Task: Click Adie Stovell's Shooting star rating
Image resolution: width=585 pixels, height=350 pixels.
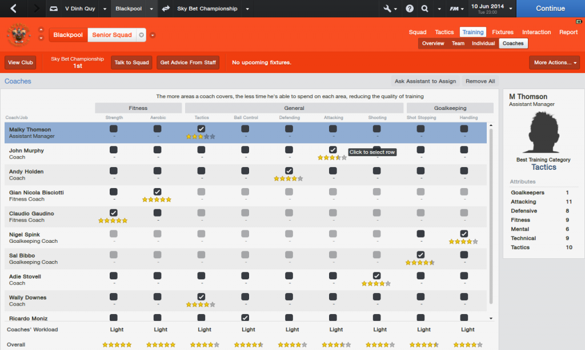Action: tap(376, 284)
